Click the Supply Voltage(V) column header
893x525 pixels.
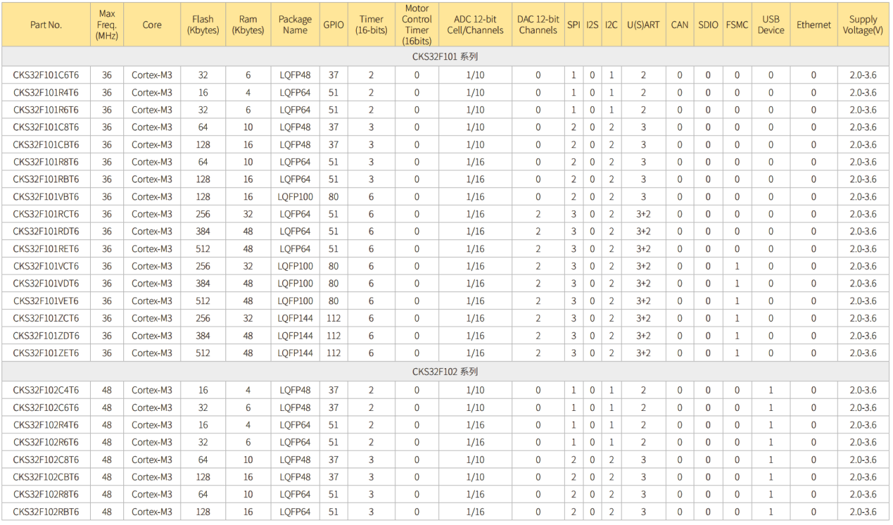coord(863,25)
